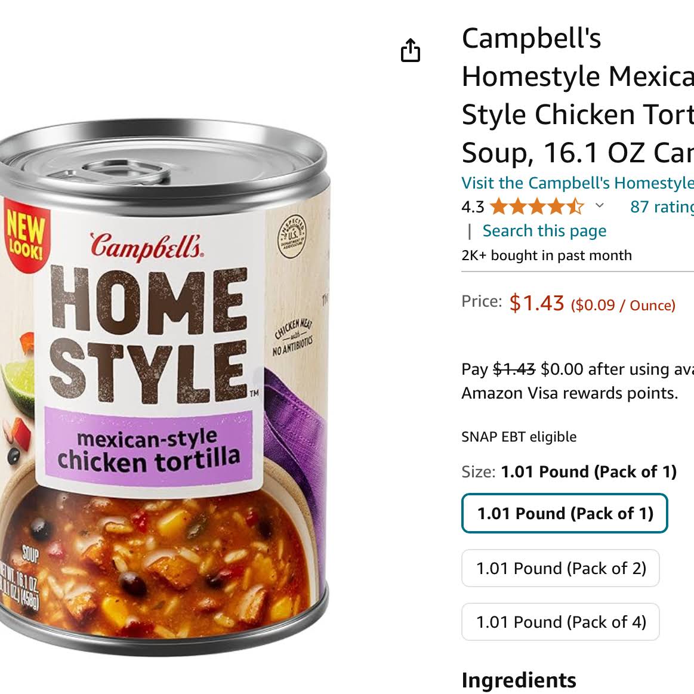This screenshot has width=694, height=694.
Task: Choose the 1.01 Pound (Pack of 2) size
Action: coord(560,568)
